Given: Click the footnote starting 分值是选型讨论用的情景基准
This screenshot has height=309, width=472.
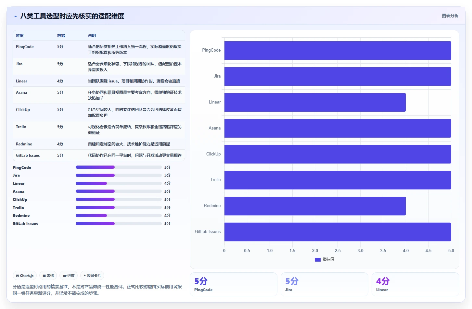Looking at the screenshot, I should pyautogui.click(x=97, y=290).
